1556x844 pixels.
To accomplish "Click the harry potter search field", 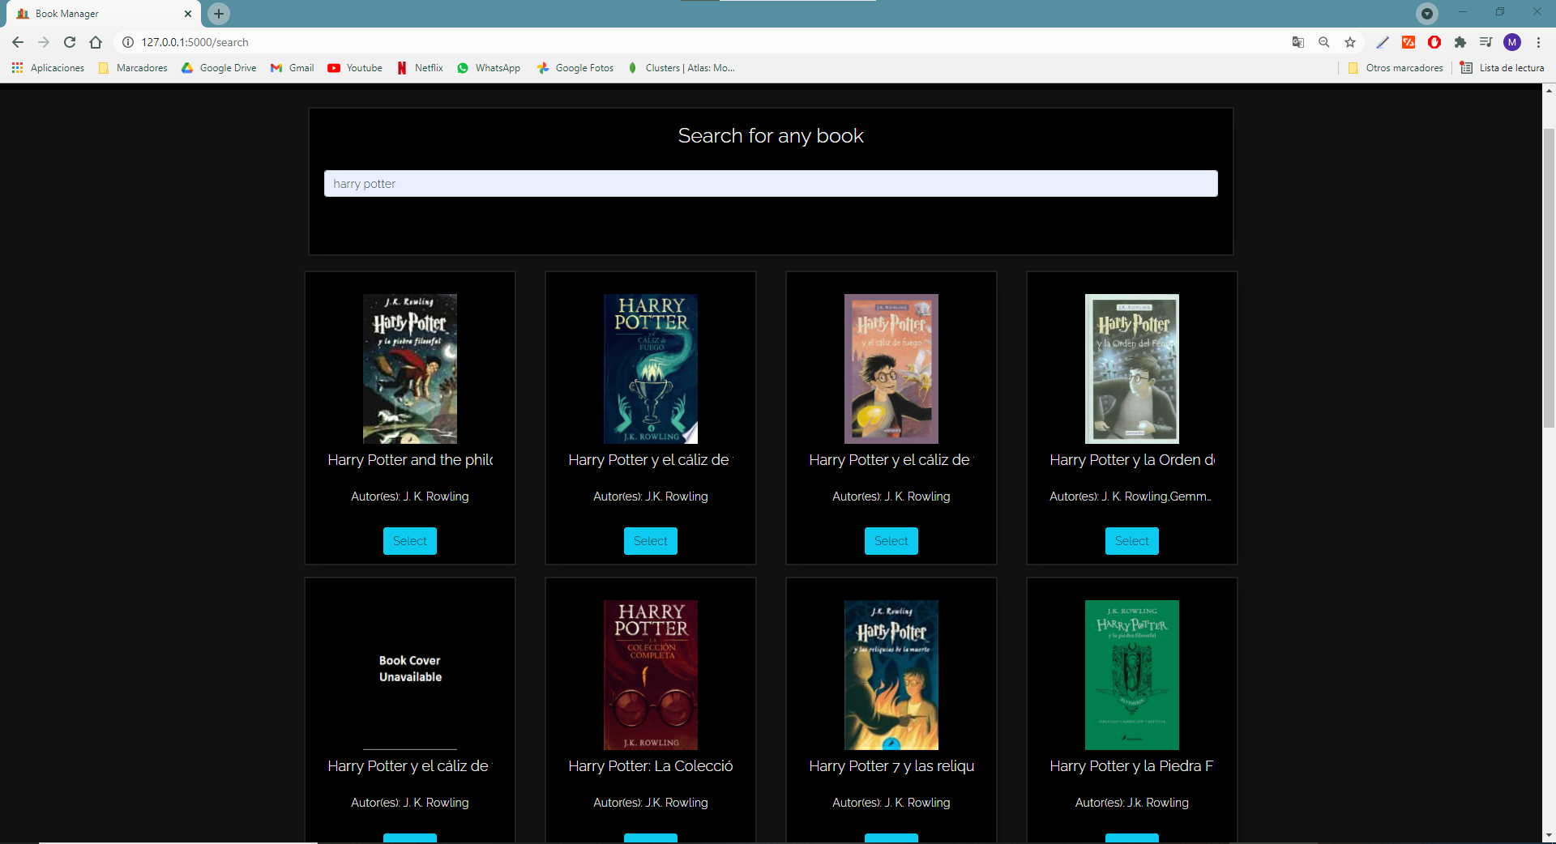I will [771, 184].
